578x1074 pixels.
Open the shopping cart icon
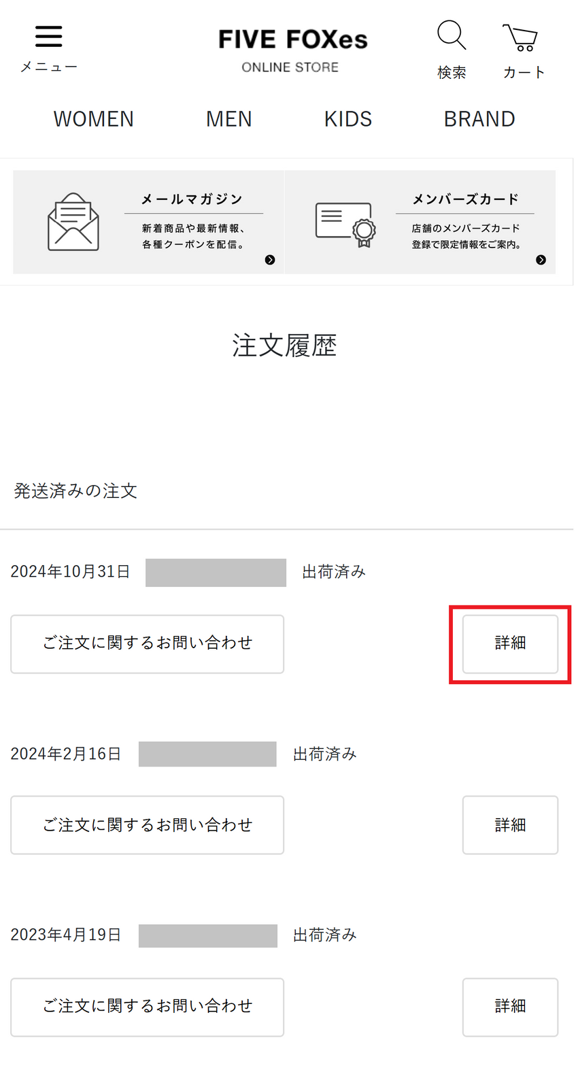pos(521,37)
